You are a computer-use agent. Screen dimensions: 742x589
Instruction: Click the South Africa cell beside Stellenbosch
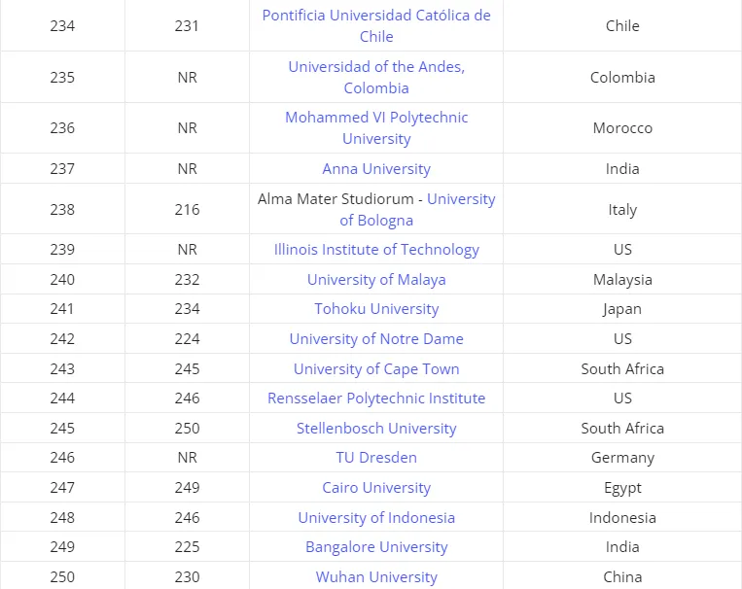(x=622, y=429)
